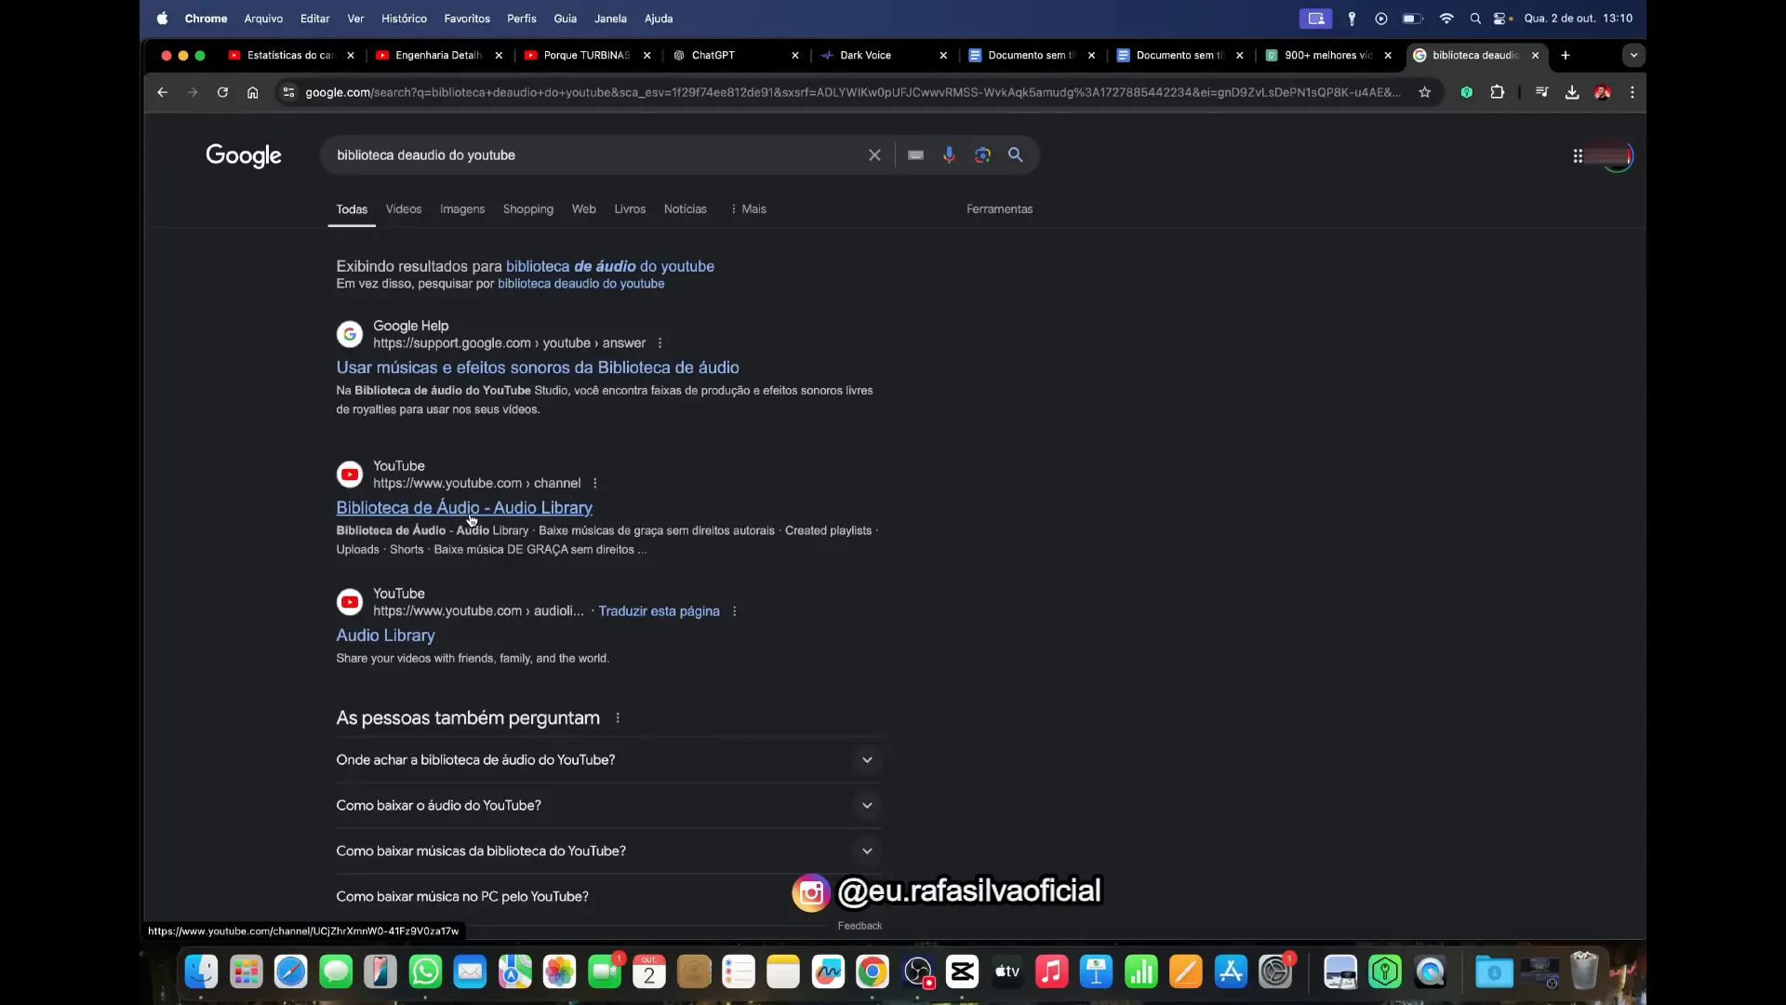Launch Google Chrome from the dock
This screenshot has width=1786, height=1005.
(873, 972)
